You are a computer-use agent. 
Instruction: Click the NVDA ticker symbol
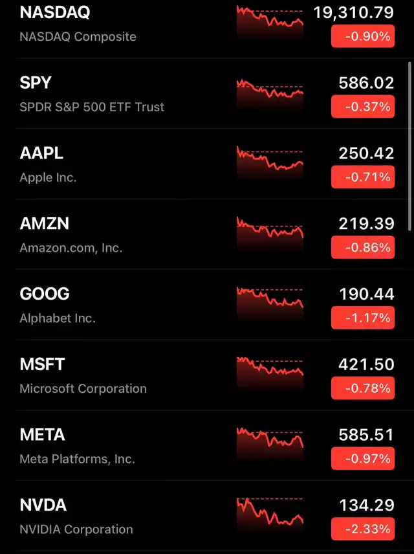click(x=43, y=505)
